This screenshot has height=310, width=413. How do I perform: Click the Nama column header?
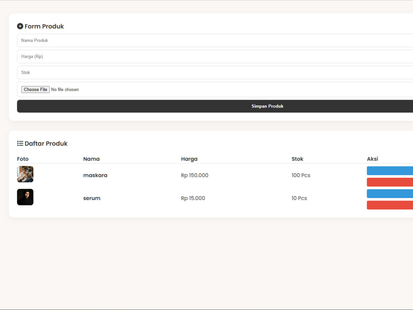click(x=91, y=159)
